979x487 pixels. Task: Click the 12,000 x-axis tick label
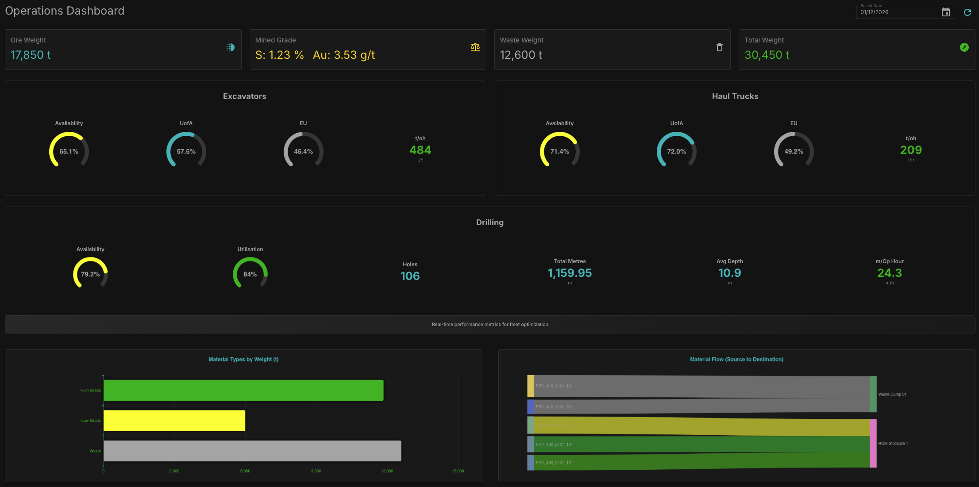tap(387, 471)
